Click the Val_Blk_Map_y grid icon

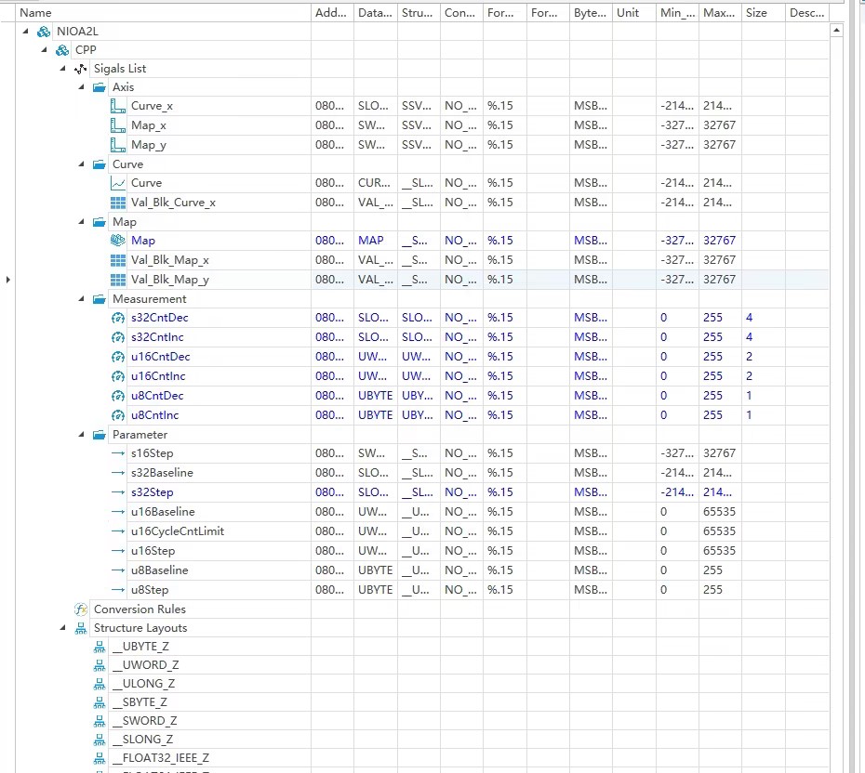(x=117, y=280)
